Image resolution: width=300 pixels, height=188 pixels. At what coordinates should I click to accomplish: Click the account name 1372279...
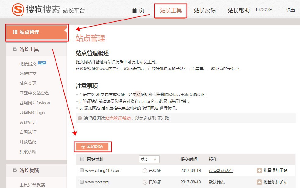click(265, 10)
